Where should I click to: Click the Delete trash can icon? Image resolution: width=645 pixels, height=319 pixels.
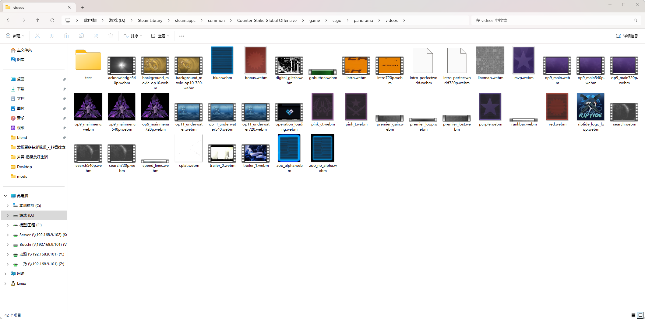(x=111, y=36)
